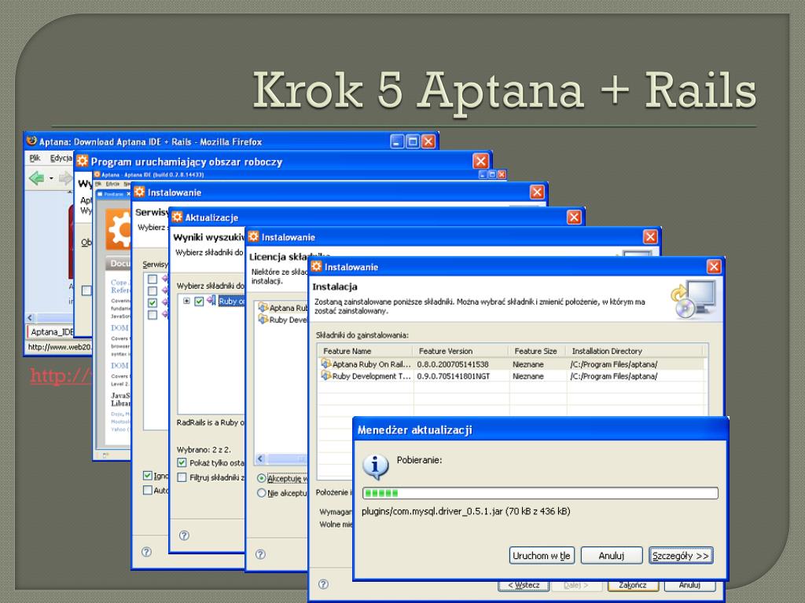805x603 pixels.
Task: Toggle Pokaż tylko osta... checkbox
Action: [182, 462]
